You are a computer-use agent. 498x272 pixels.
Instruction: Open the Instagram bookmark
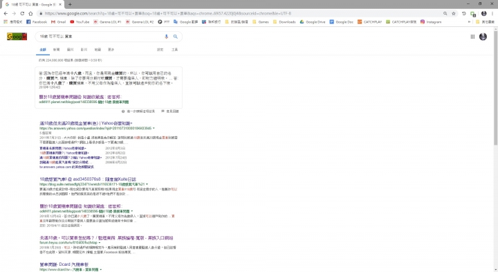[x=431, y=22]
